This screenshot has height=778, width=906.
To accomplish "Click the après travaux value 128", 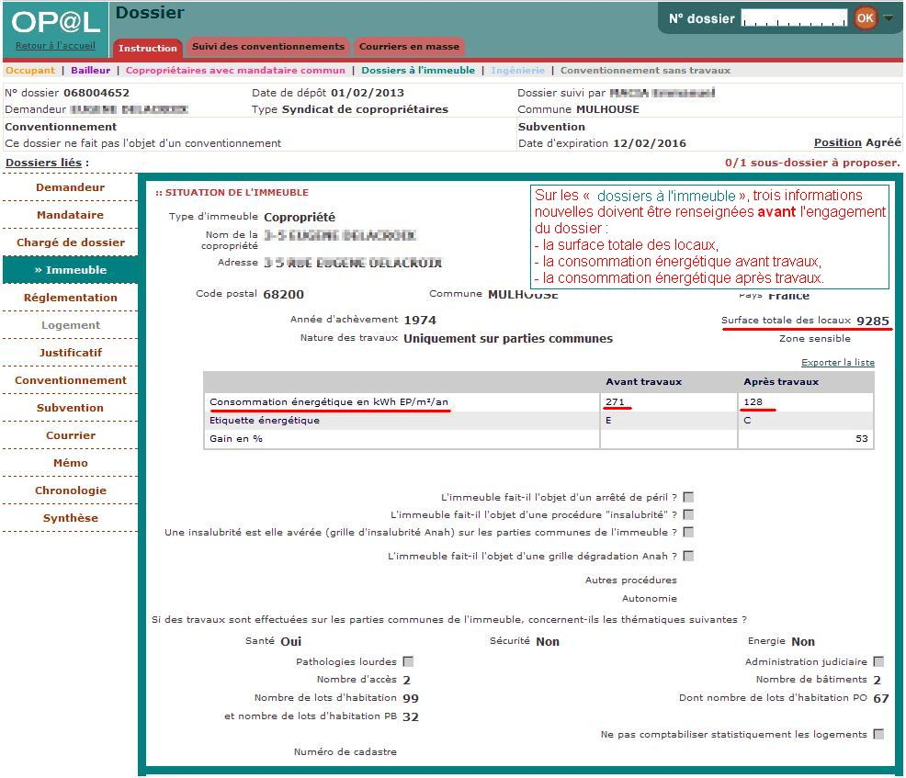I will click(753, 402).
